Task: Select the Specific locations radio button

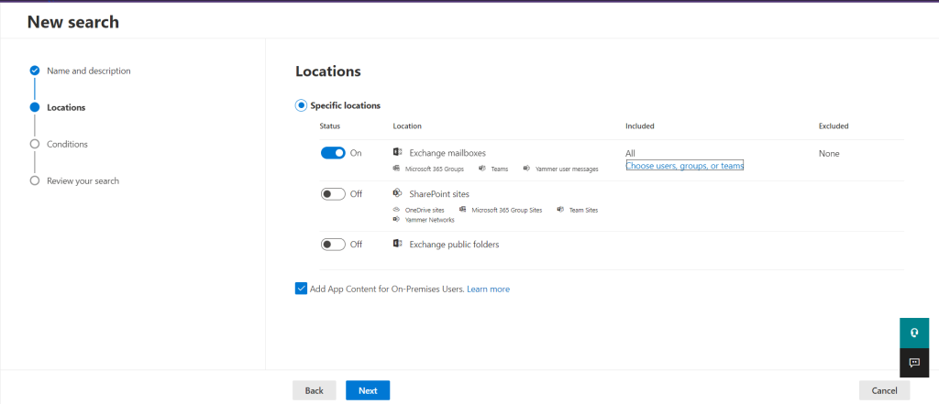Action: pos(301,105)
